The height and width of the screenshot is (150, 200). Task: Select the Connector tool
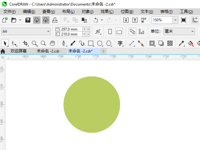click(141, 43)
